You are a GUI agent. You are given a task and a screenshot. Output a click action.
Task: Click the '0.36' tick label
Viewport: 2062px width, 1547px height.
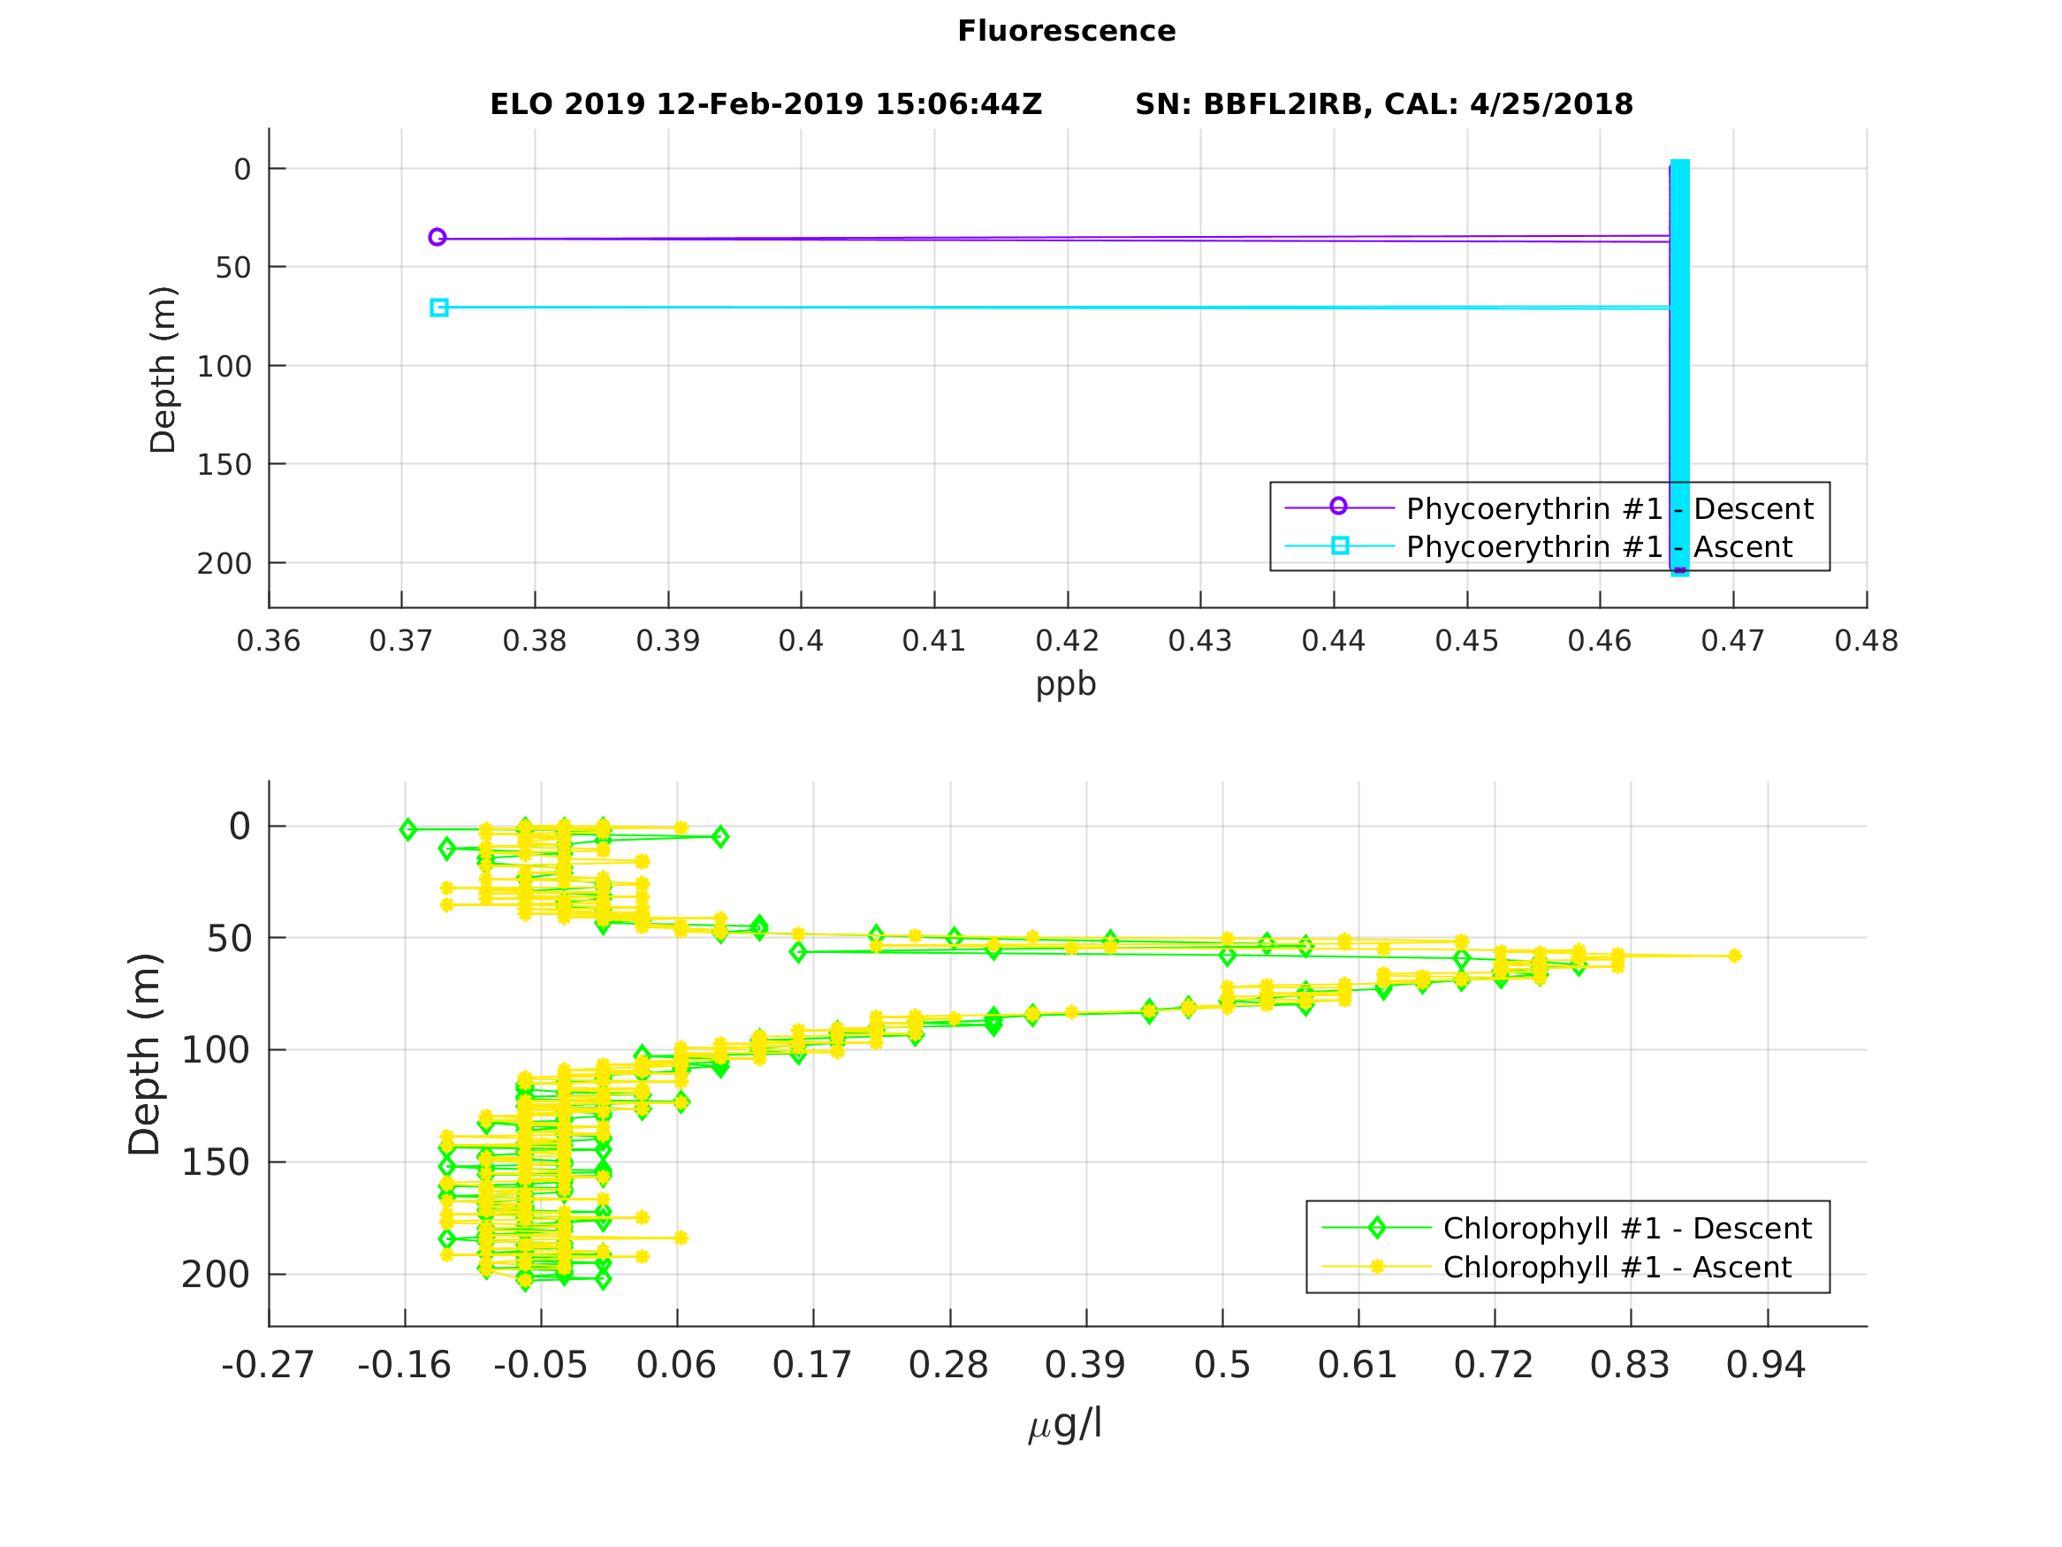point(269,642)
